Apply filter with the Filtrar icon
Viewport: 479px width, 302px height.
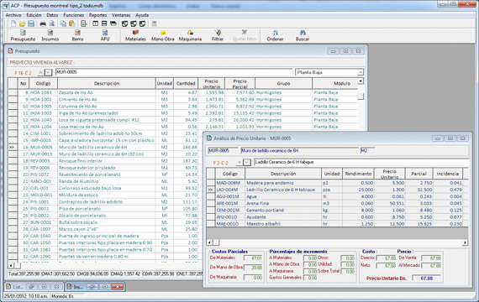pyautogui.click(x=218, y=35)
